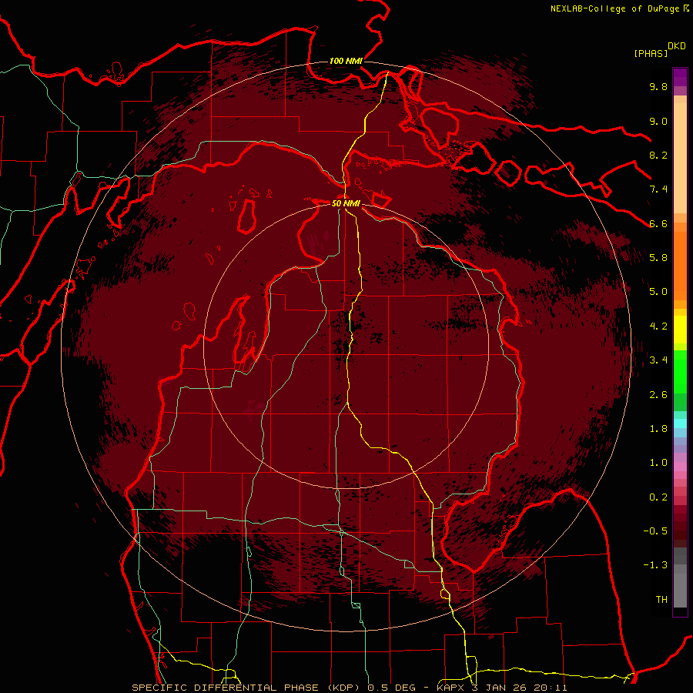Click the 0.2 color scale value

[658, 497]
